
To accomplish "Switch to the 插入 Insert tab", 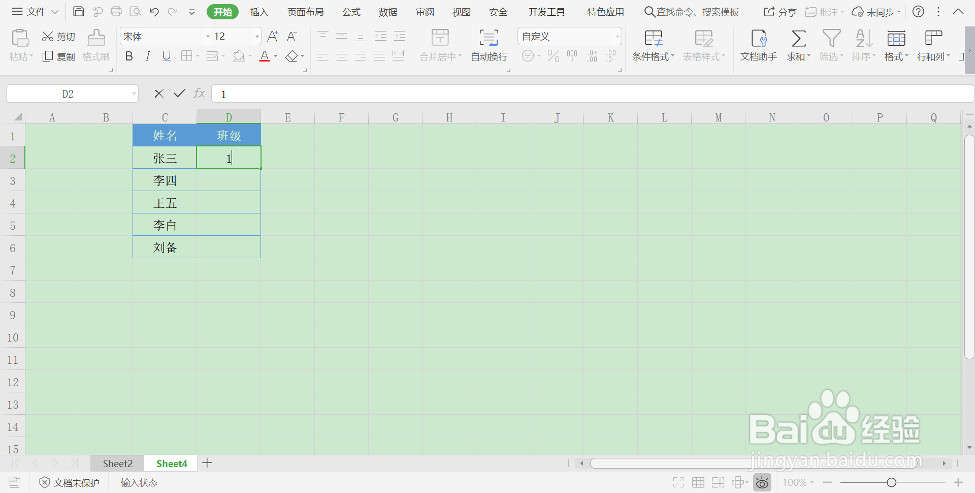I will pyautogui.click(x=259, y=12).
